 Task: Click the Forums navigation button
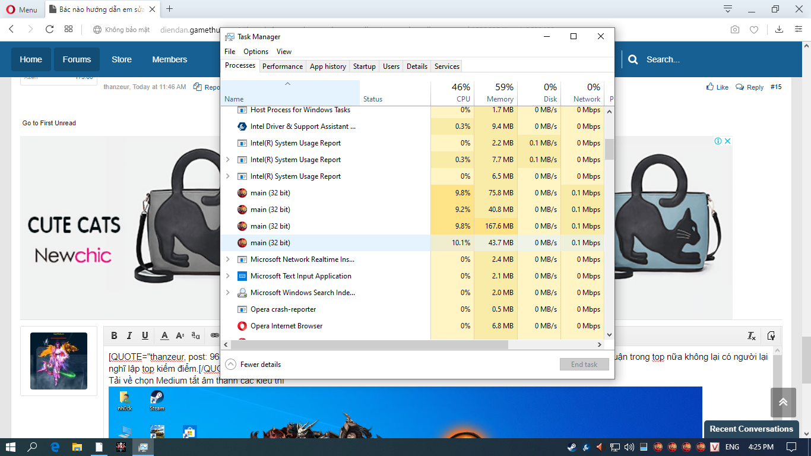(77, 59)
